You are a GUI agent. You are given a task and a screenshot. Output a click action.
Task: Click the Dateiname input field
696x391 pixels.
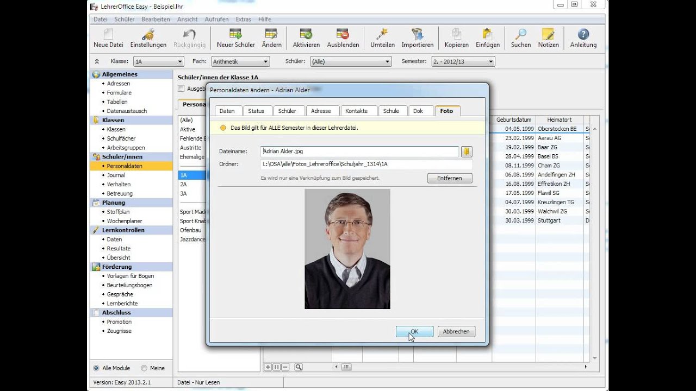point(359,152)
